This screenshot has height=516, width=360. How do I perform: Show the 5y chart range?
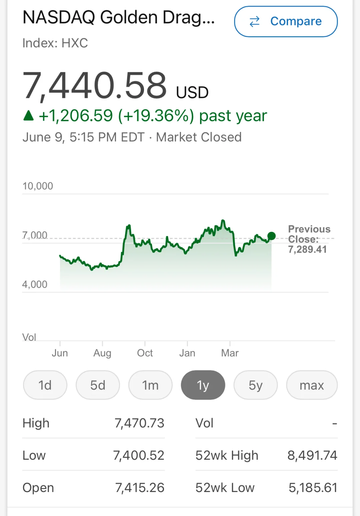point(256,385)
